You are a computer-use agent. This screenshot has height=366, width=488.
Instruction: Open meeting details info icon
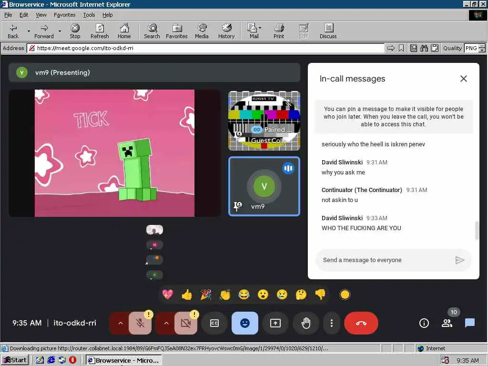(424, 323)
